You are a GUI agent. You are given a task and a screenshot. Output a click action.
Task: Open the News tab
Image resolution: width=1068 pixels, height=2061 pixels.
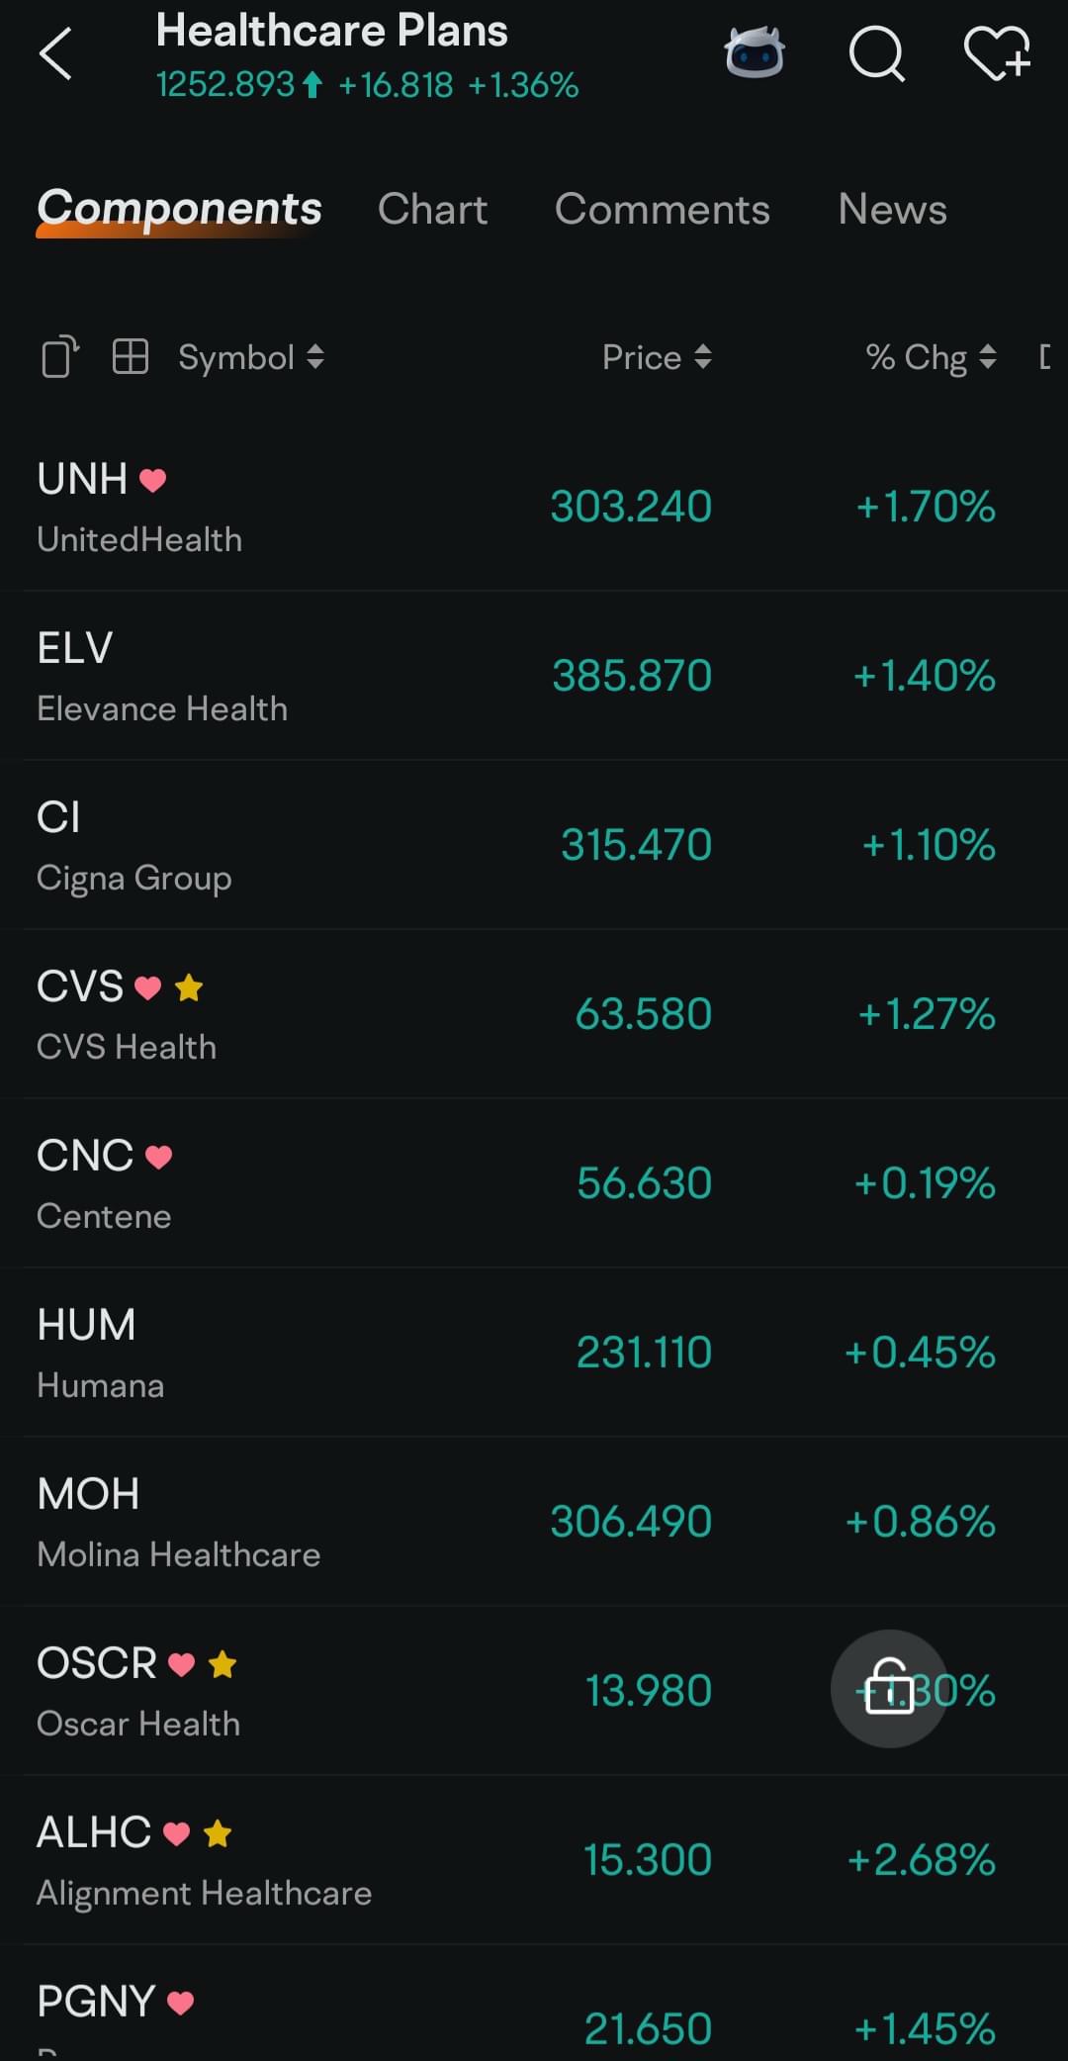pyautogui.click(x=892, y=209)
